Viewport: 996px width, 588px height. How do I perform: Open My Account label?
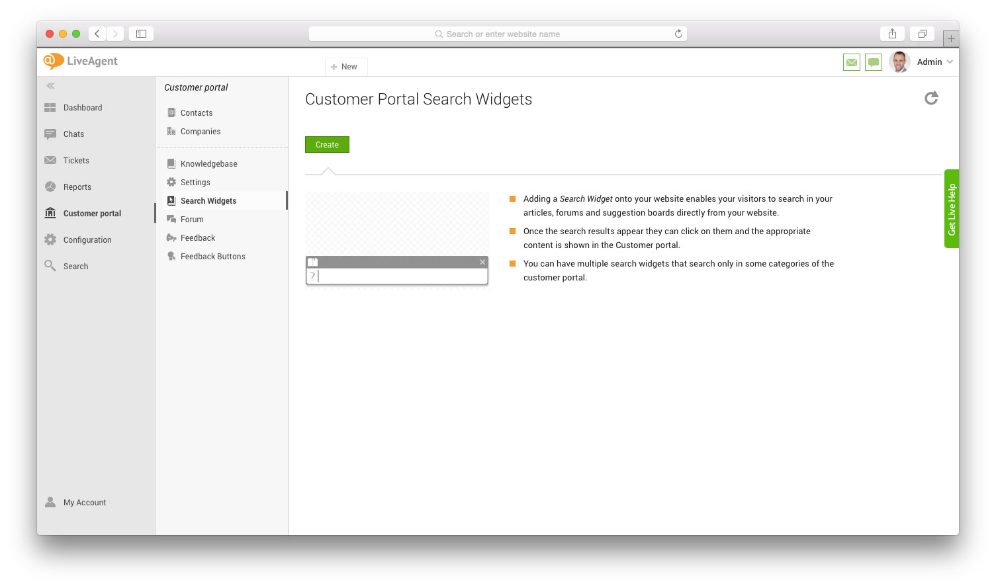(x=85, y=503)
